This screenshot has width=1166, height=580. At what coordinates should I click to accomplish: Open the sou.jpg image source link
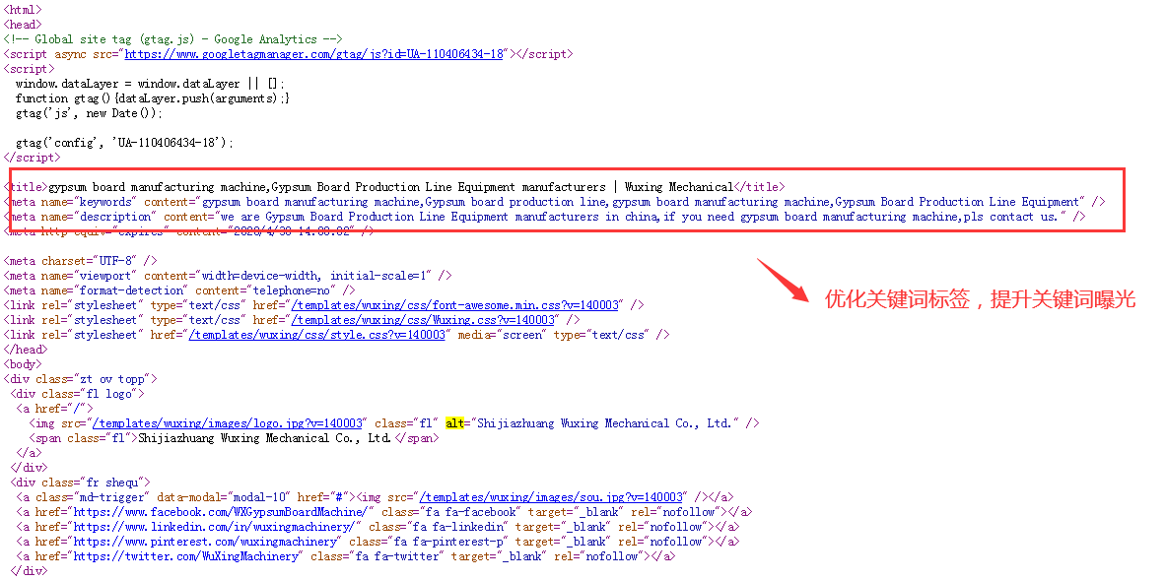click(x=551, y=497)
